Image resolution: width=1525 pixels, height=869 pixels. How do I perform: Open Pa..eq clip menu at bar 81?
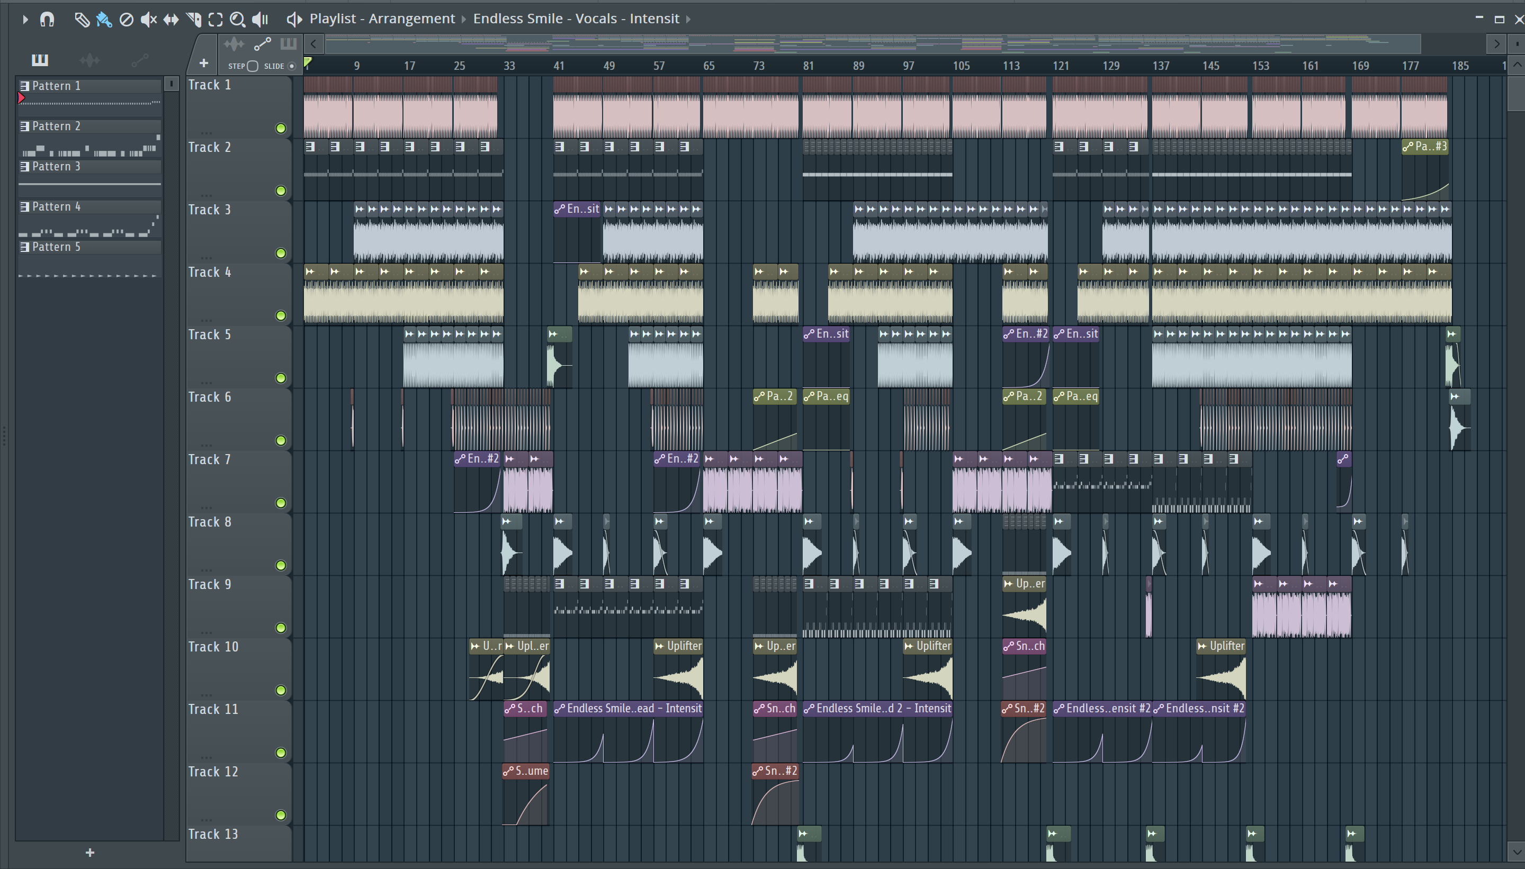(809, 396)
